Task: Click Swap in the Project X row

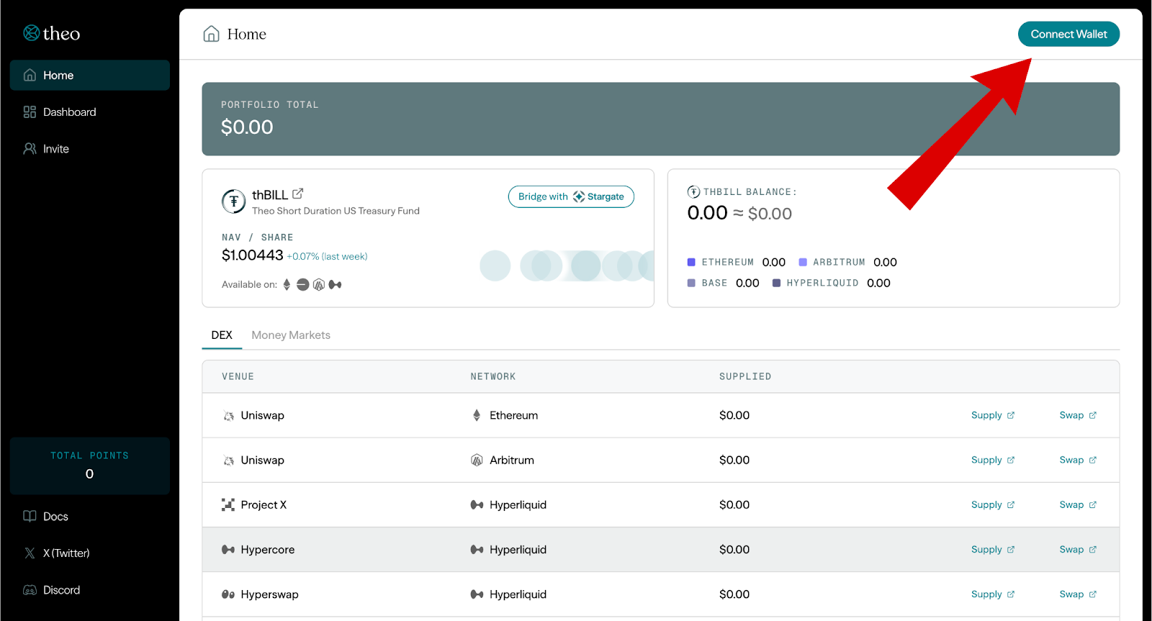Action: (x=1078, y=504)
